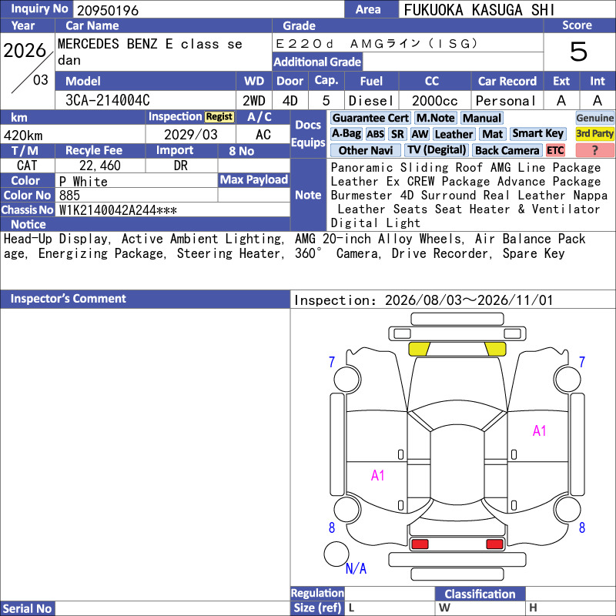Click the right red taillight on diagram

[494, 544]
